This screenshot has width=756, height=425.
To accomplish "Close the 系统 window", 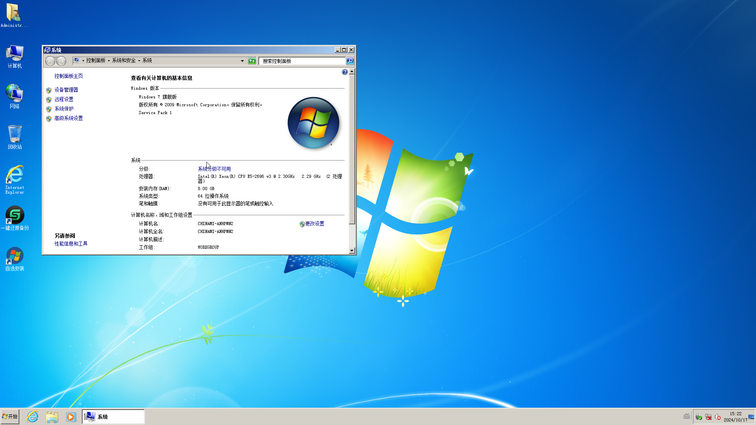I will click(x=351, y=50).
